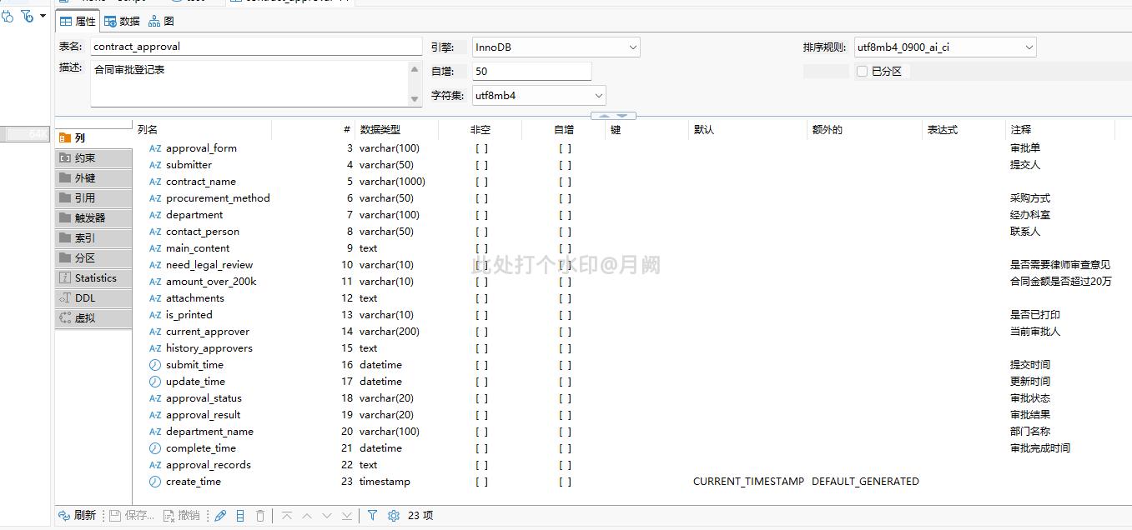The width and height of the screenshot is (1132, 530).
Task: Toggle the 已分区 partitioned checkbox
Action: [863, 72]
